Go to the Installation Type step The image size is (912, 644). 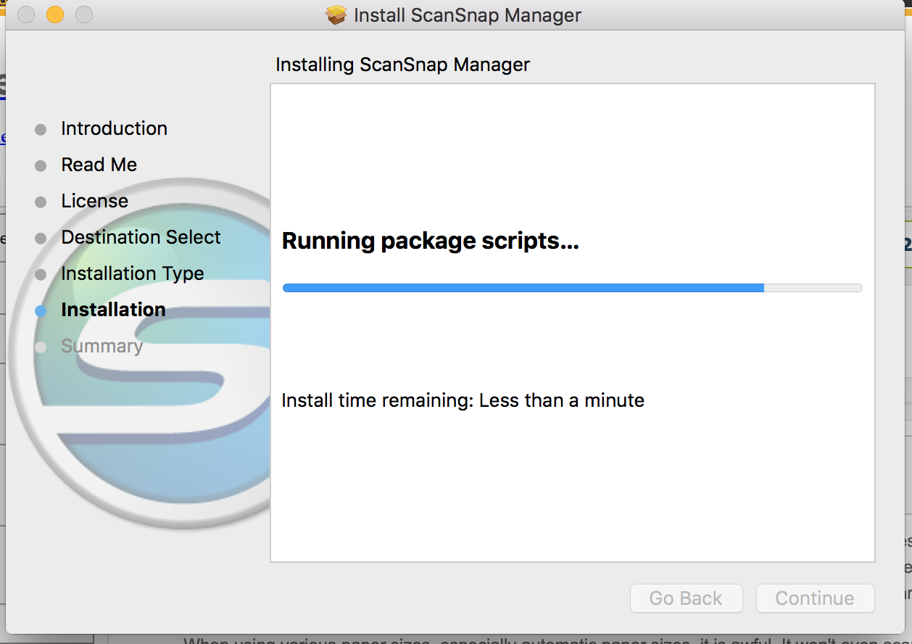132,273
